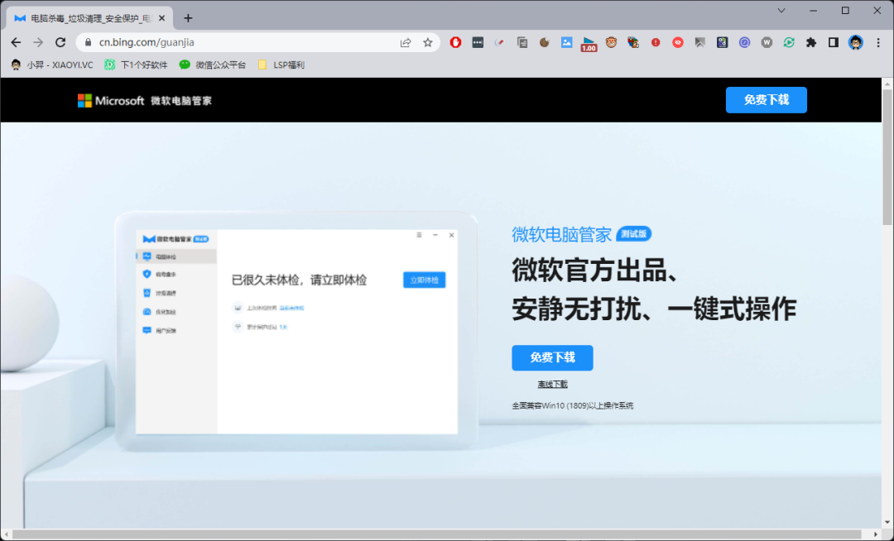Open the Extensions puzzle piece menu
Screen dimensions: 894x541
click(811, 42)
